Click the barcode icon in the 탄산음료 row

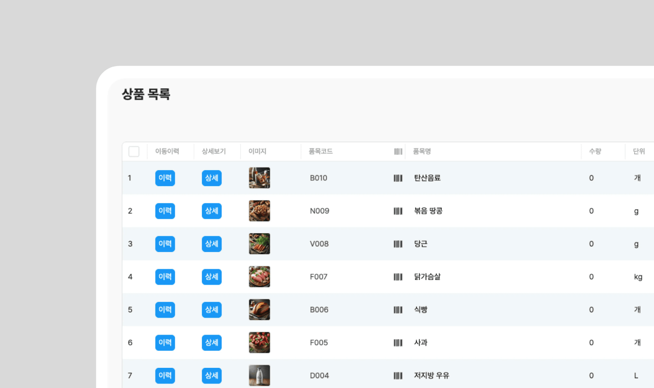tap(398, 178)
